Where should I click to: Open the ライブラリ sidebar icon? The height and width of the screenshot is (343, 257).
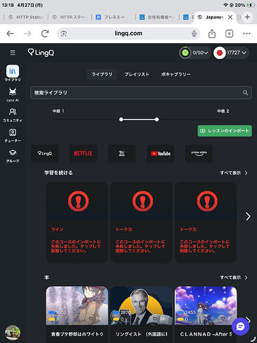12,73
